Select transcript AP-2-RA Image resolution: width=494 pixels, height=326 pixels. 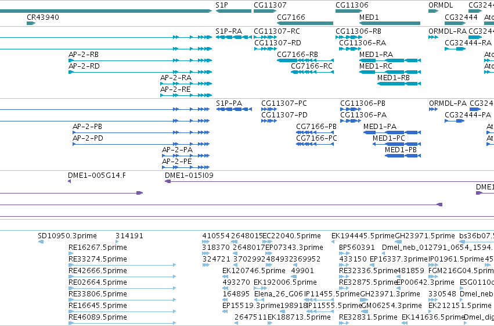pos(186,84)
